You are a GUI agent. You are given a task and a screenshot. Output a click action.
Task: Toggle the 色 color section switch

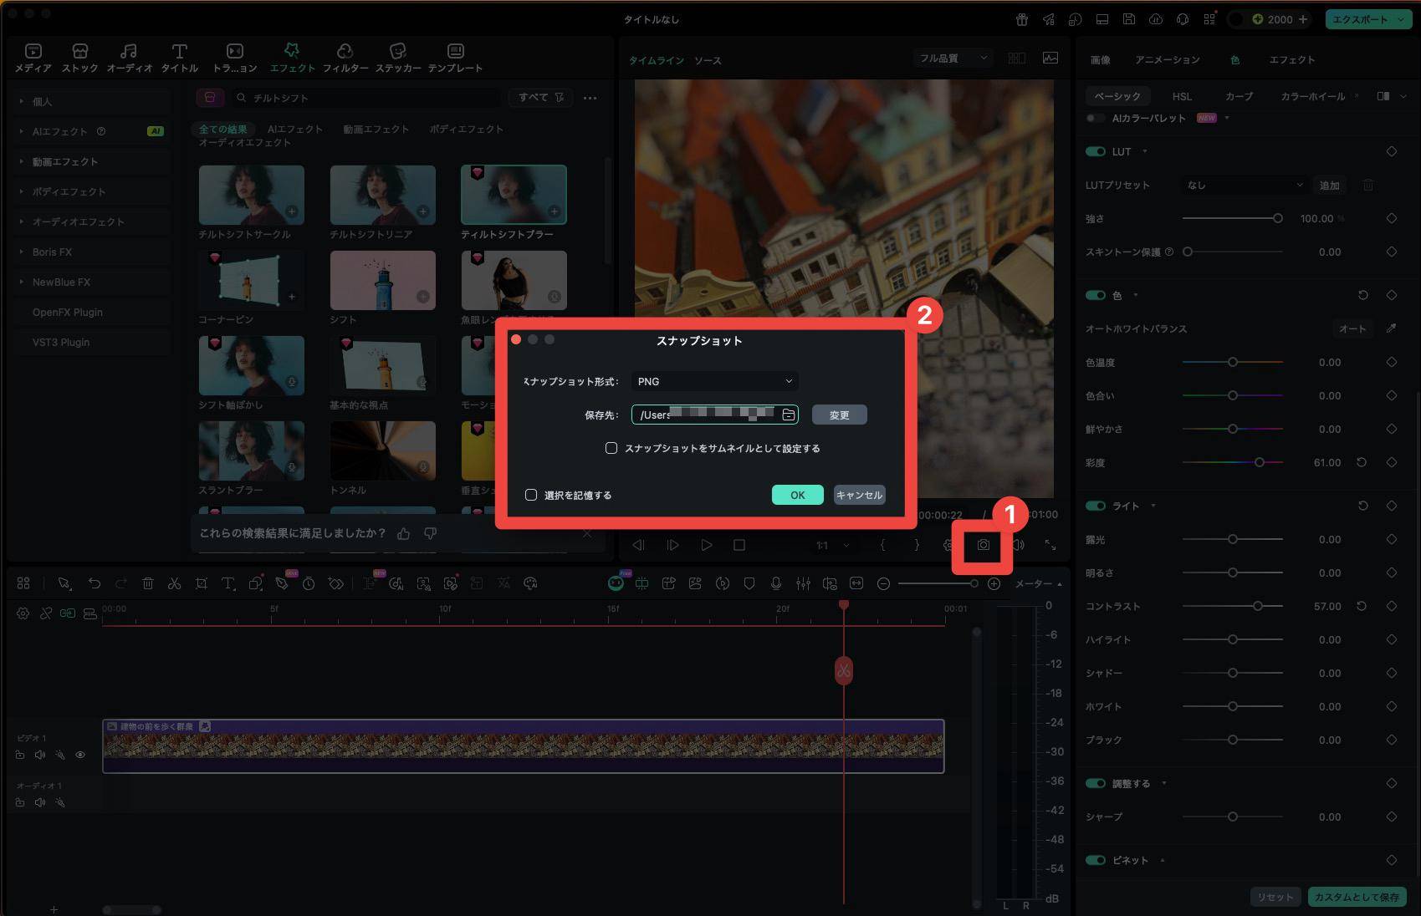coord(1095,295)
